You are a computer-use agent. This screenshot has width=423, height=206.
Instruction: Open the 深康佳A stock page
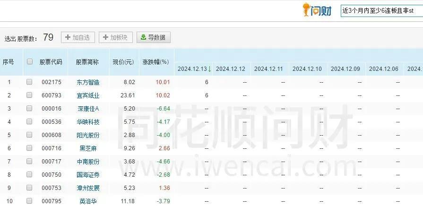88,109
